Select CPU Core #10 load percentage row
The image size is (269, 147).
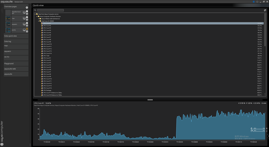click(152, 44)
